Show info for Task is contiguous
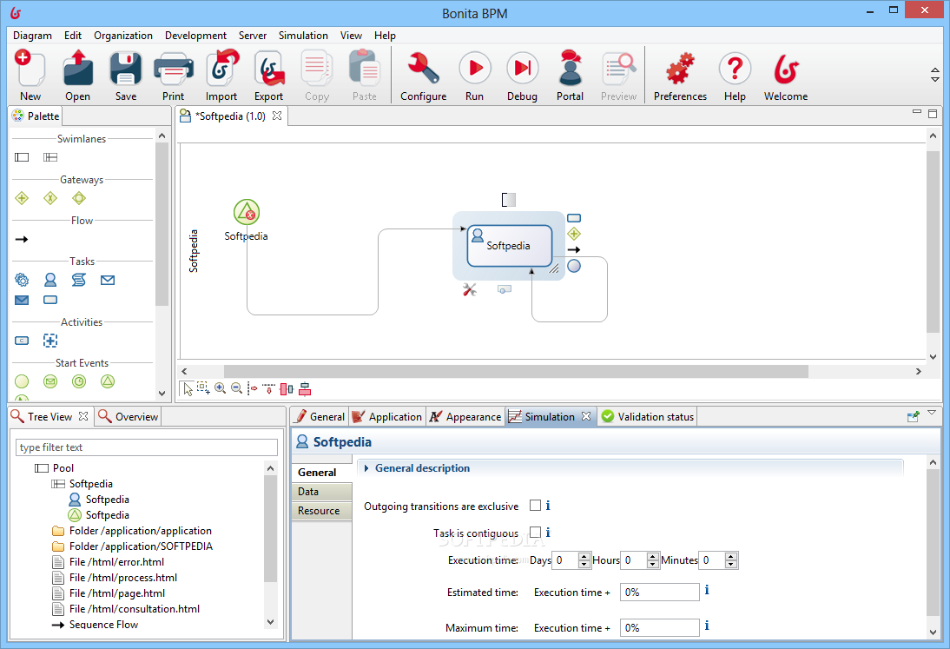 click(548, 532)
